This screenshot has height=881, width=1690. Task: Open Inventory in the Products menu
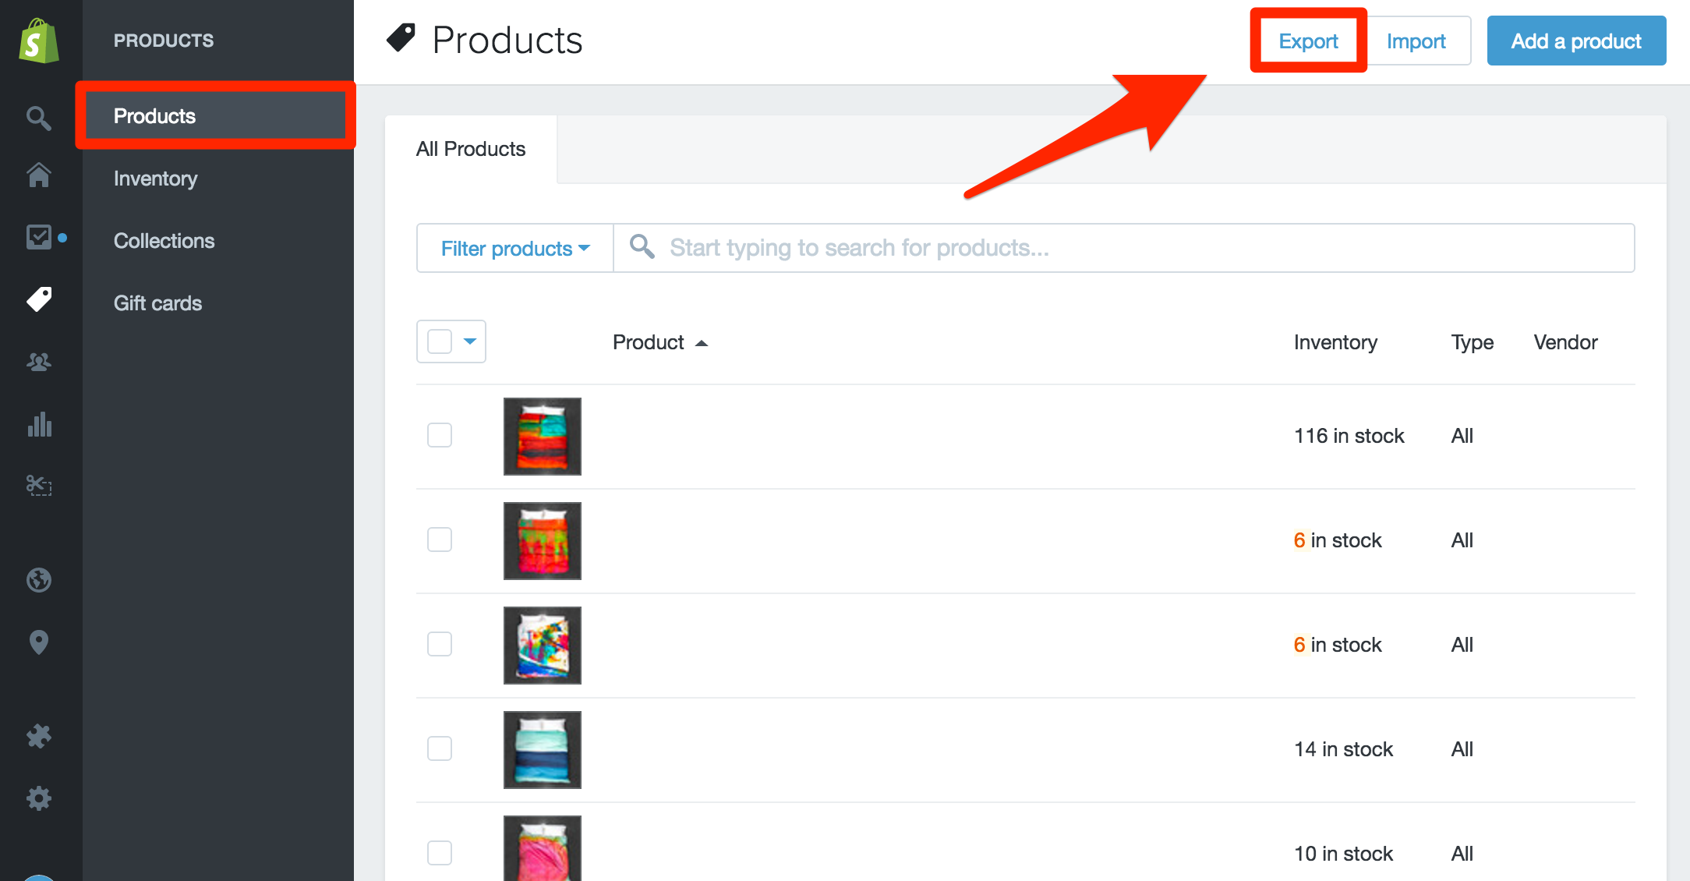pyautogui.click(x=155, y=179)
